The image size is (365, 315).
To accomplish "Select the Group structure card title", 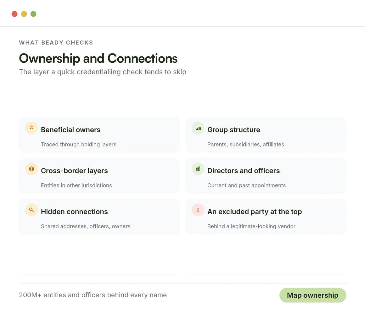I will [x=233, y=130].
